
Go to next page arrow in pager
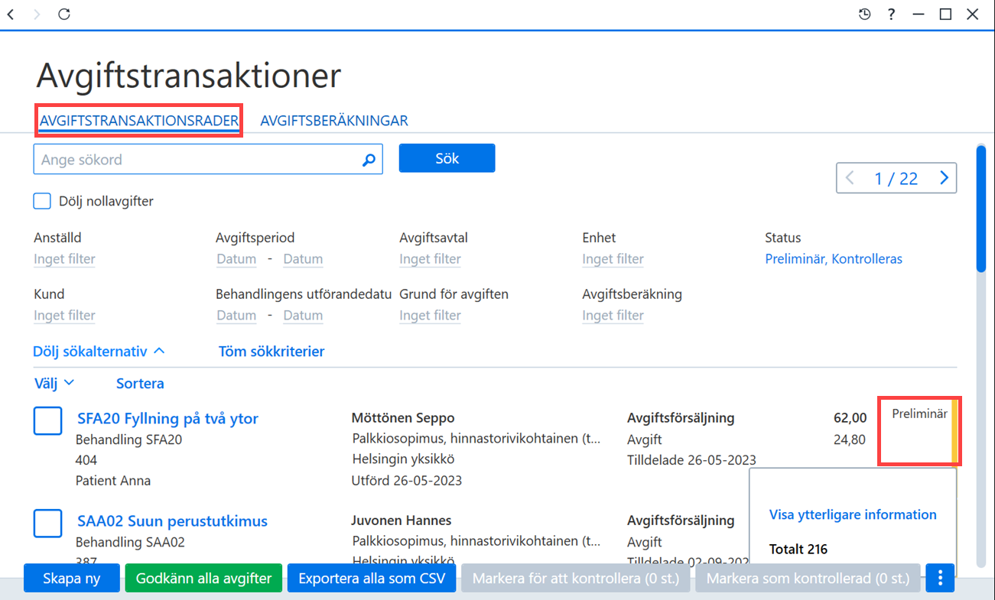coord(944,178)
